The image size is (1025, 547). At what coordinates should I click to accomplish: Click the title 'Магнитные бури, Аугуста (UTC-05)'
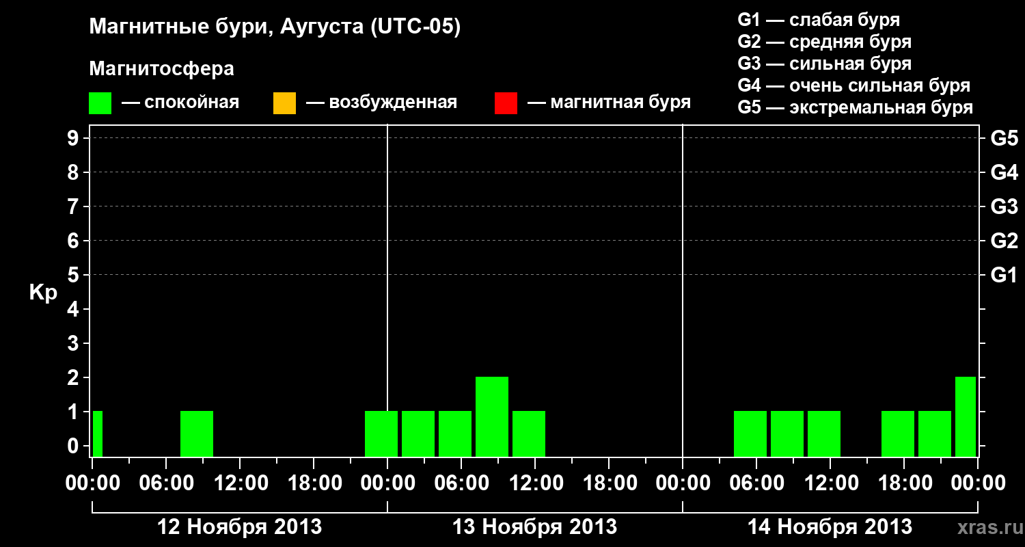pyautogui.click(x=275, y=27)
